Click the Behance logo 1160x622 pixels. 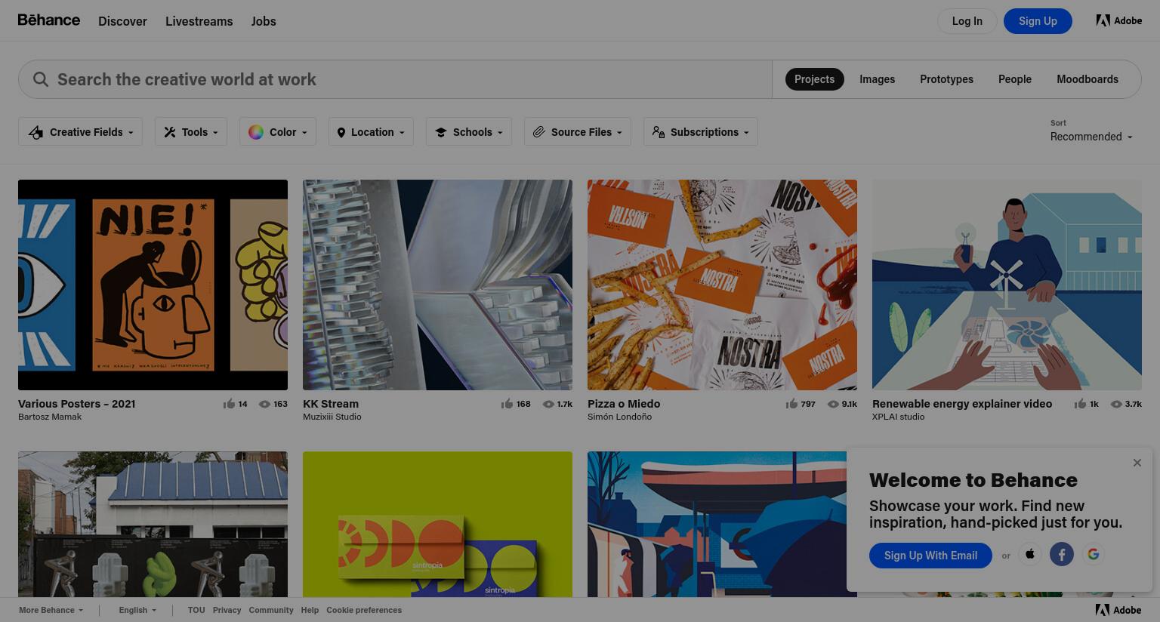pyautogui.click(x=49, y=20)
